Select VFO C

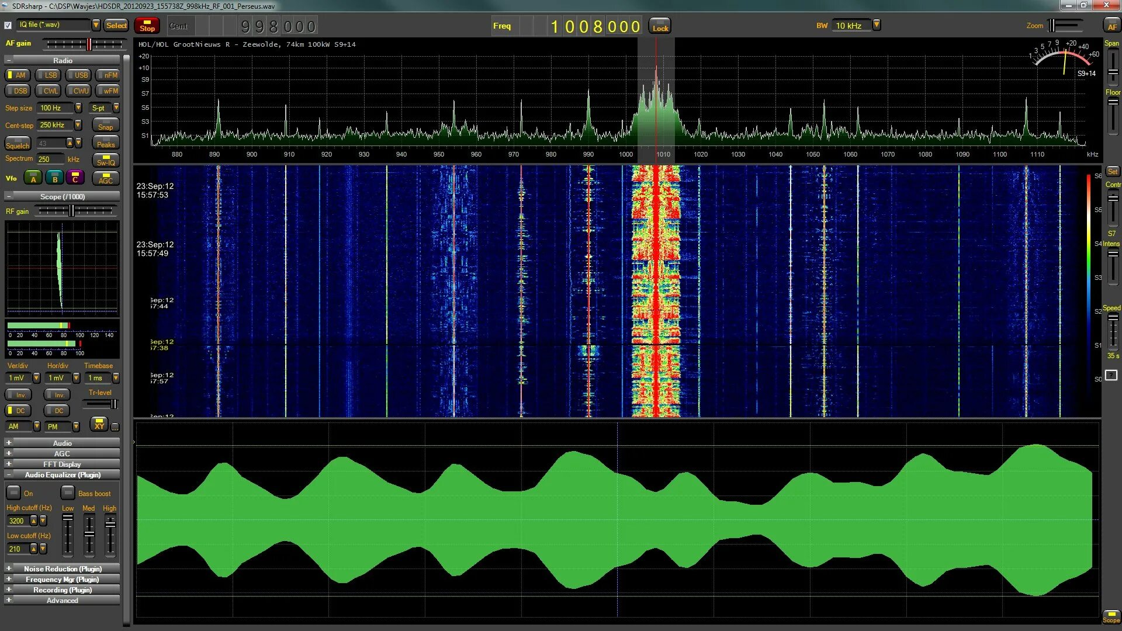(75, 178)
